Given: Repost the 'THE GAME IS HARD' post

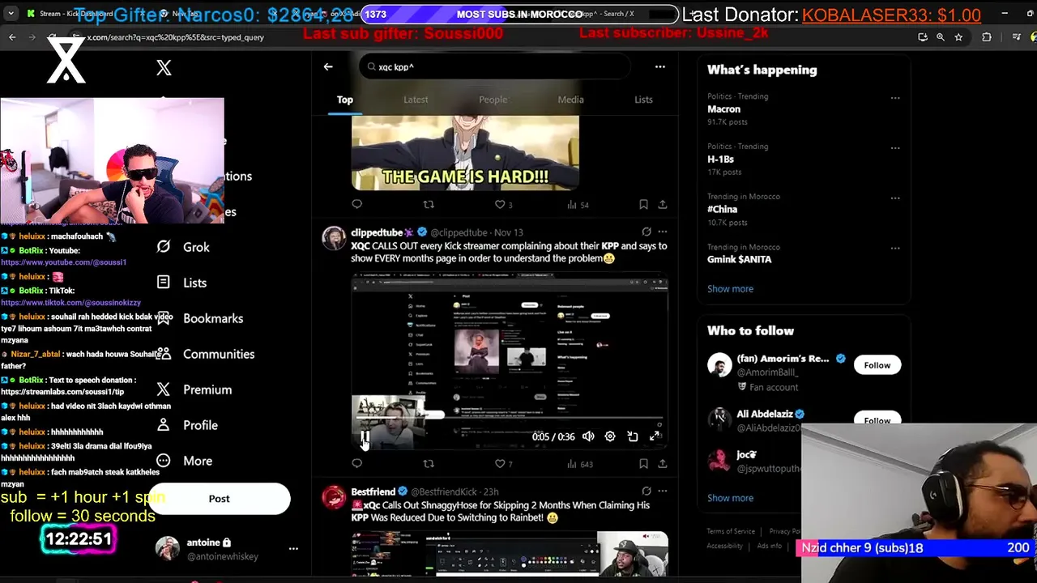Looking at the screenshot, I should pyautogui.click(x=429, y=205).
